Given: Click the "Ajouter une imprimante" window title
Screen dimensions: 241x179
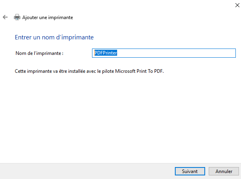Looking at the screenshot, I should point(47,18).
